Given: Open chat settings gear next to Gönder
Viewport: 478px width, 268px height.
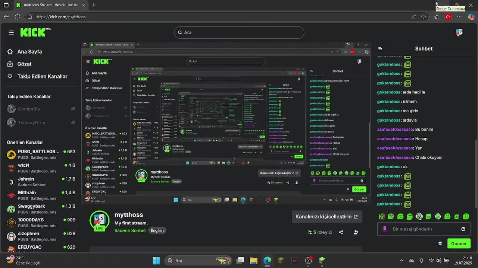Looking at the screenshot, I should click(x=440, y=243).
